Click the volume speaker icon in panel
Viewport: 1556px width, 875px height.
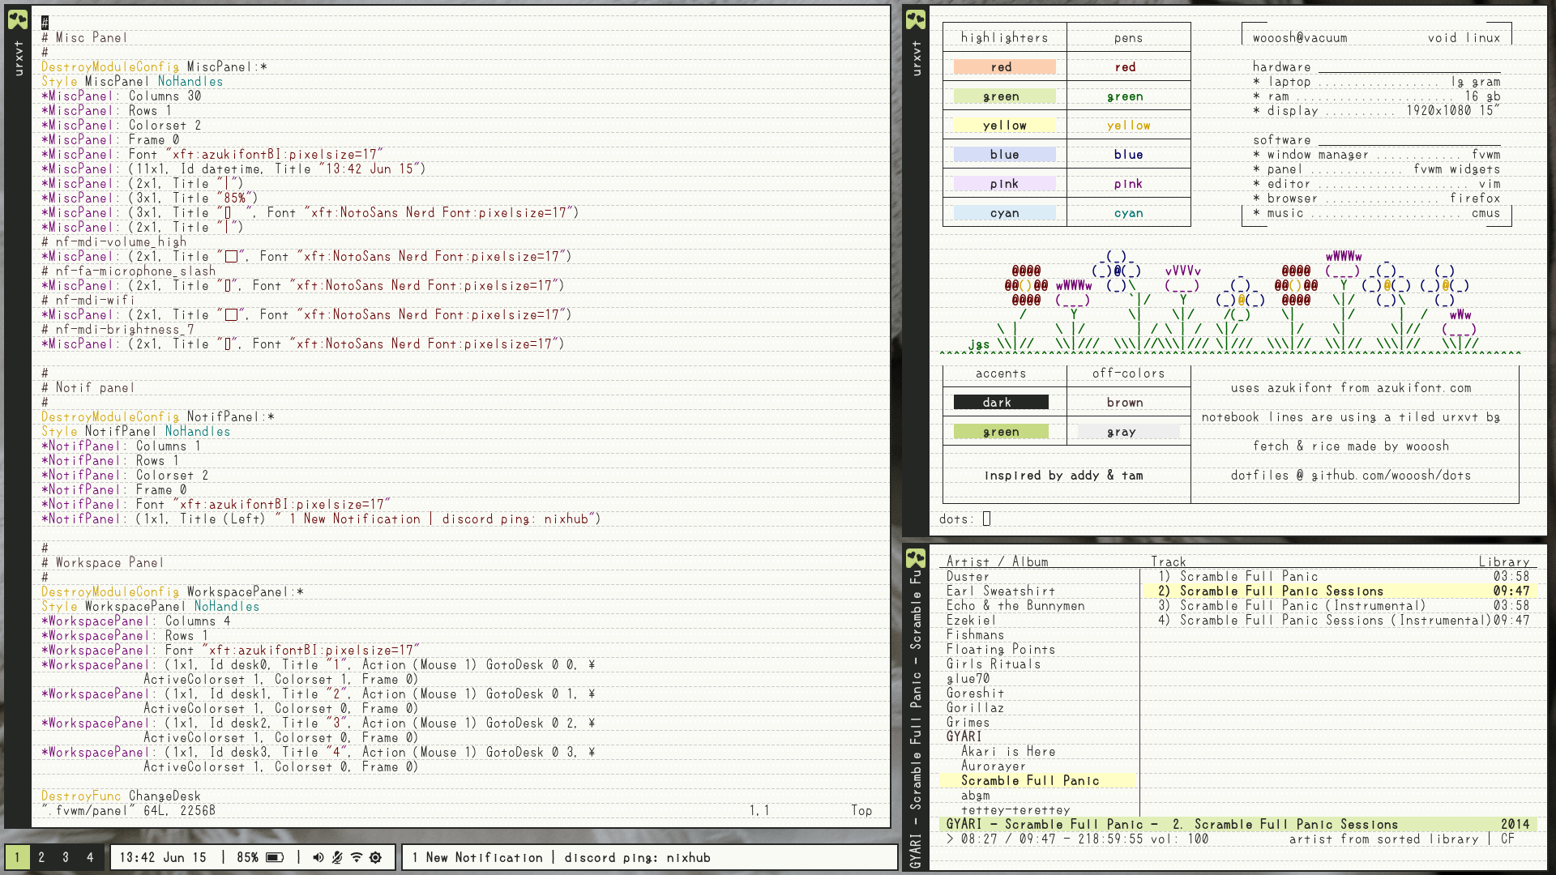tap(318, 857)
